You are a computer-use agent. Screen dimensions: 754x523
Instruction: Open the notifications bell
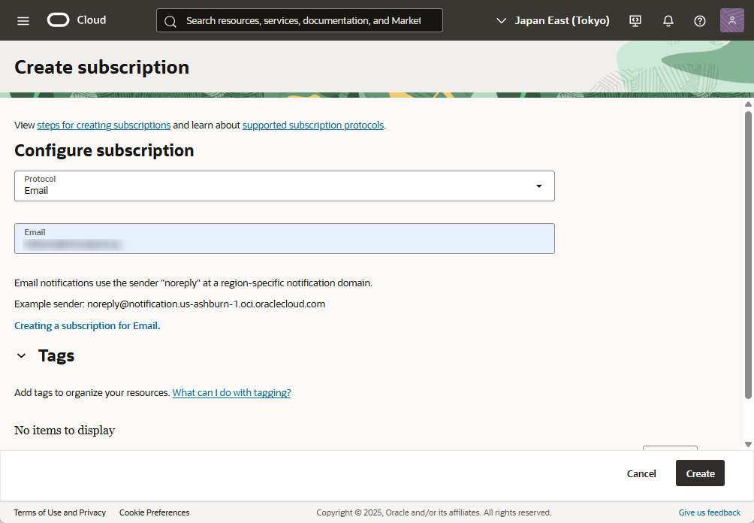[668, 21]
